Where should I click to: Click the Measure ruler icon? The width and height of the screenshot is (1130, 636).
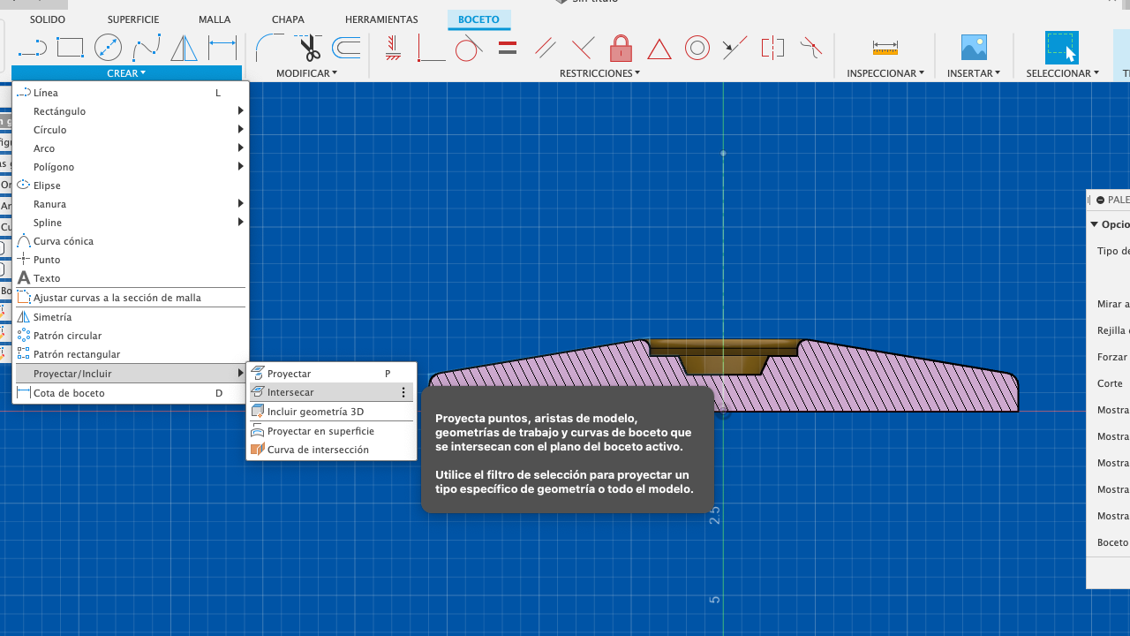885,48
